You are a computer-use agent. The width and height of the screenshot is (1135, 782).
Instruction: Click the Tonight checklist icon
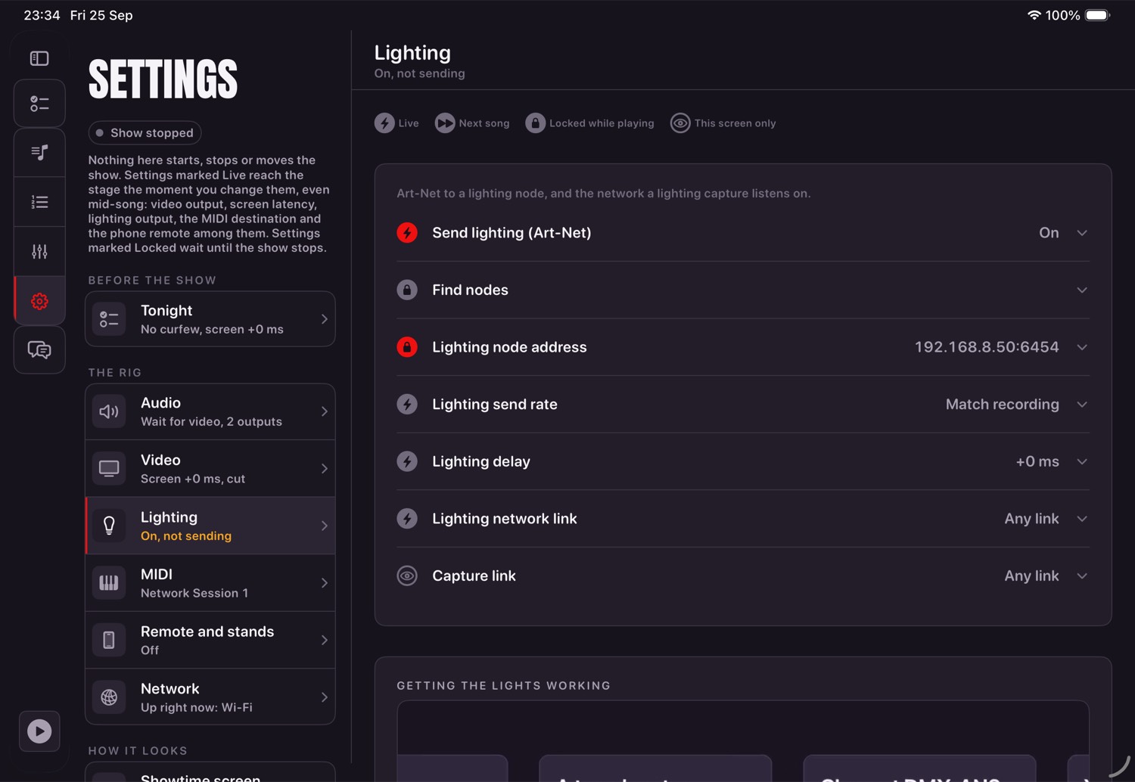(109, 319)
